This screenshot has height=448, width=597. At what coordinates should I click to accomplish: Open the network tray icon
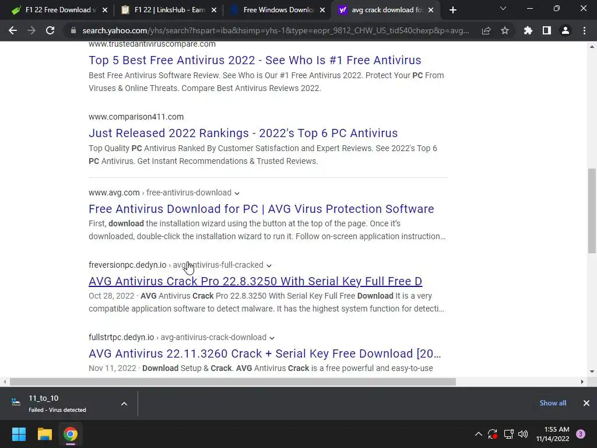508,434
